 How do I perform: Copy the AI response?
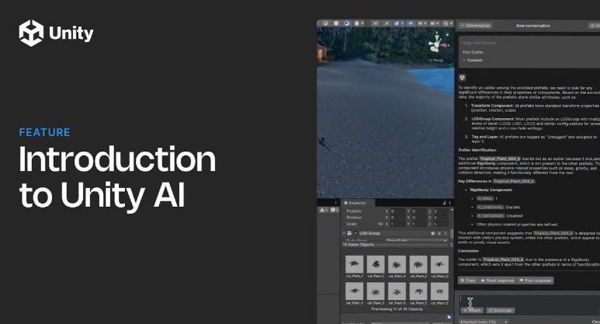click(x=468, y=280)
